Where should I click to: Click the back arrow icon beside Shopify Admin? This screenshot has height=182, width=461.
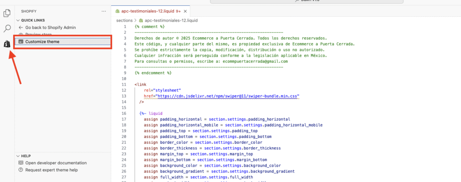(21, 27)
